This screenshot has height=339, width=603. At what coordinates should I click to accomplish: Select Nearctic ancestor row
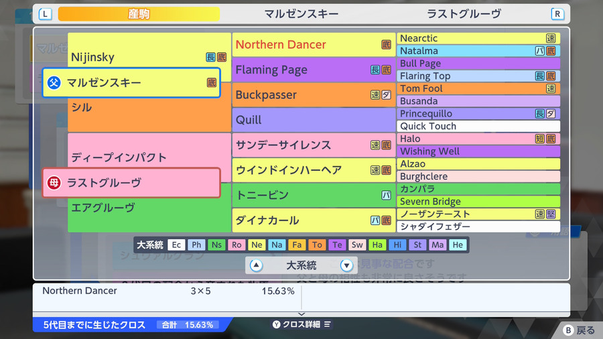(x=478, y=38)
